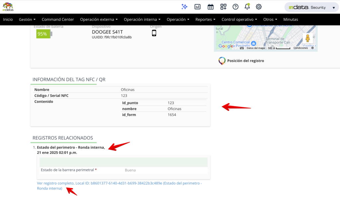The width and height of the screenshot is (340, 201).
Task: Click the Centro Comercial La Pasarela map marker
Action: tap(253, 43)
